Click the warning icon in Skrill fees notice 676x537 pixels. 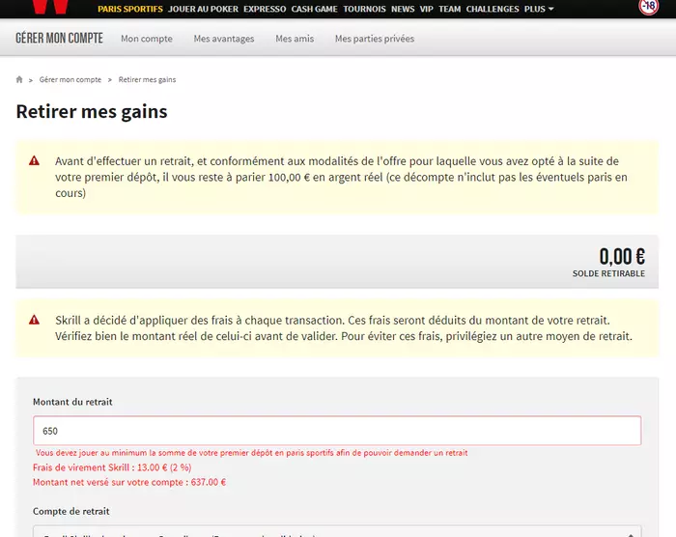click(34, 320)
